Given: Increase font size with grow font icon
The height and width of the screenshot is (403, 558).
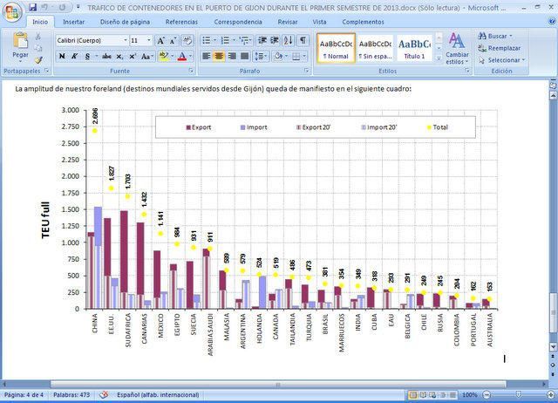Looking at the screenshot, I should [x=160, y=41].
